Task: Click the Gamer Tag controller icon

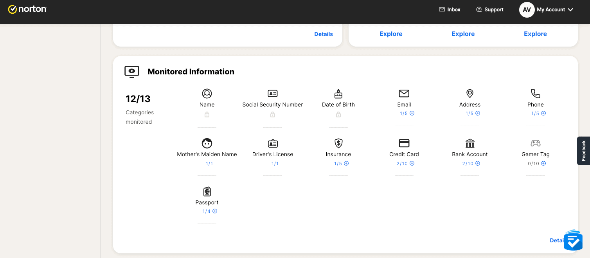Action: pos(536,143)
